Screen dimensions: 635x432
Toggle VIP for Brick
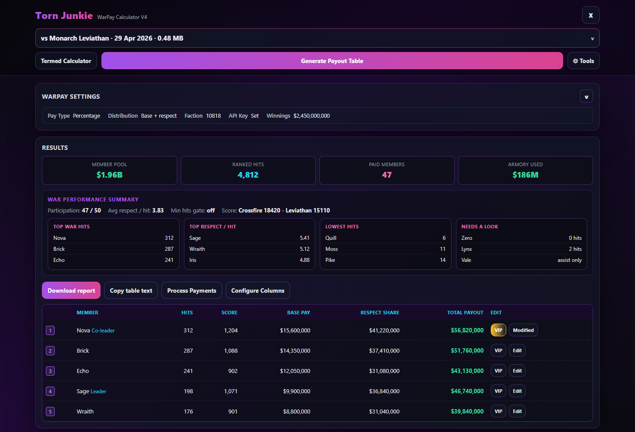(498, 350)
